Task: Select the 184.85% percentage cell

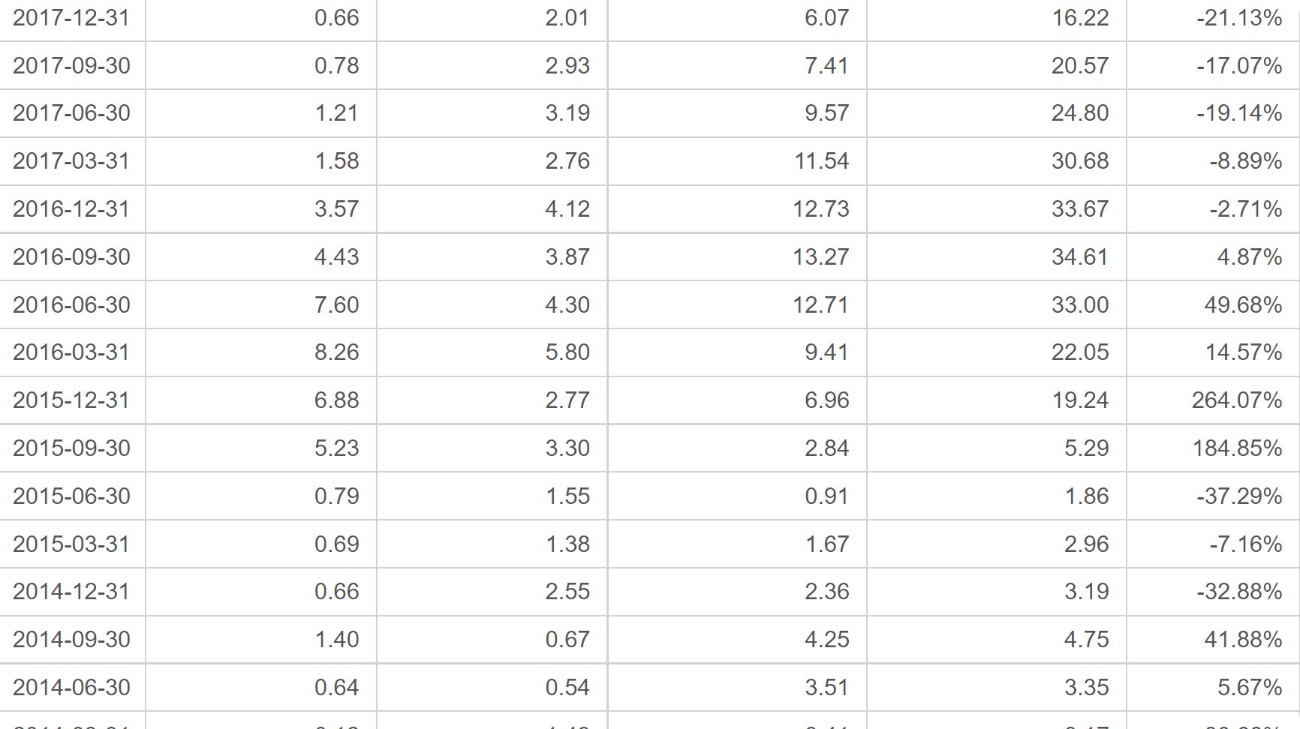Action: pos(1213,448)
